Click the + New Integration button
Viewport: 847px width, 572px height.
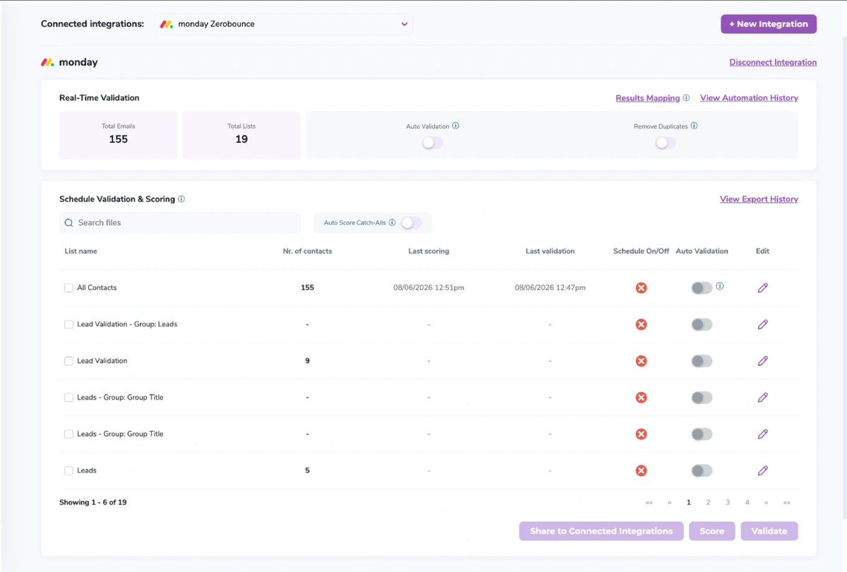(769, 24)
